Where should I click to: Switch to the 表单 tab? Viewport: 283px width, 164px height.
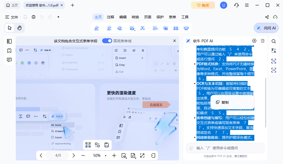[172, 17]
